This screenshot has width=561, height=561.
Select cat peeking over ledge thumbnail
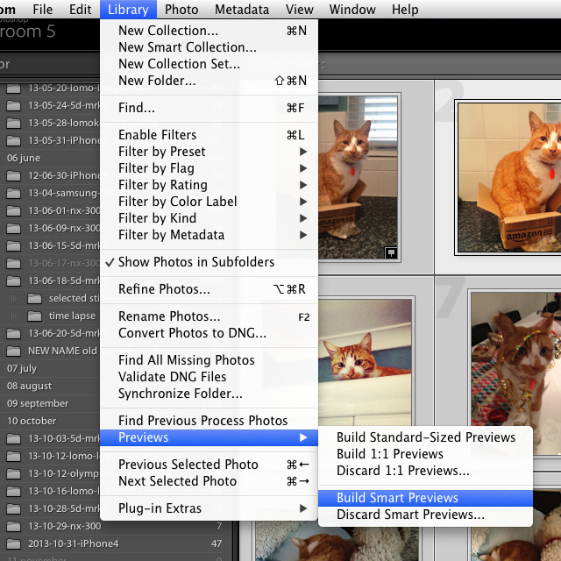(365, 362)
